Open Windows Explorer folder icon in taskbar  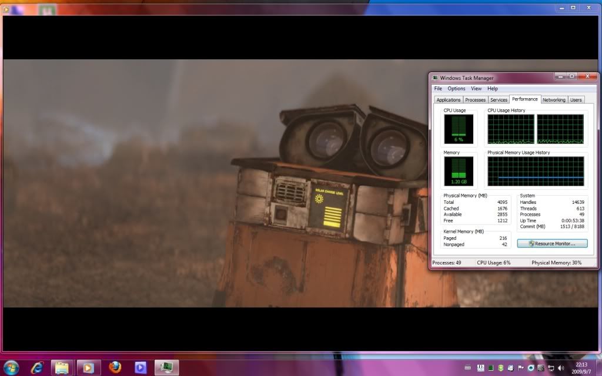(62, 368)
